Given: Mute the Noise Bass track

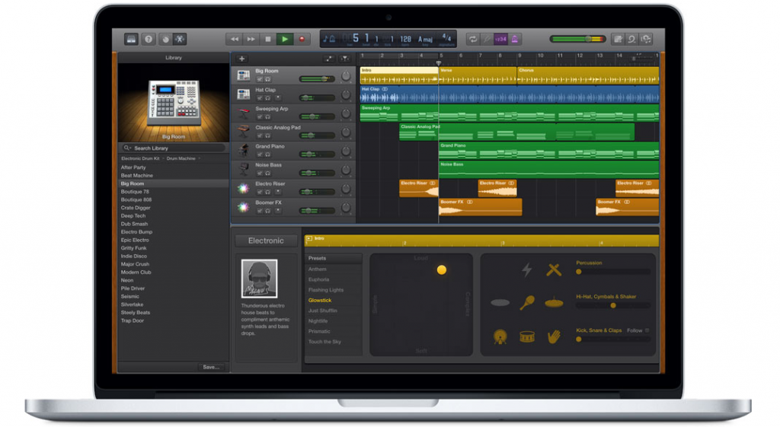Looking at the screenshot, I should tap(260, 174).
